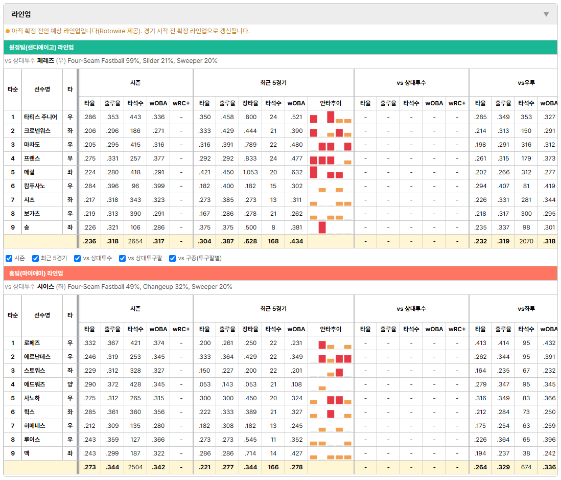561x480 pixels.
Task: Click 프랜스 hit trend bar chart
Action: [x=331, y=158]
